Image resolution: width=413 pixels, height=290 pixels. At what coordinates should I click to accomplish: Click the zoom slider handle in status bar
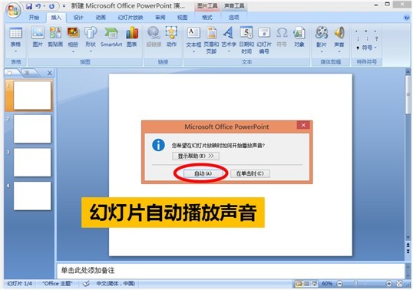click(355, 283)
